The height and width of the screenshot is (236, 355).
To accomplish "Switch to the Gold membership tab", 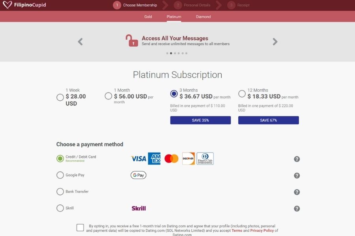I will 148,17.
